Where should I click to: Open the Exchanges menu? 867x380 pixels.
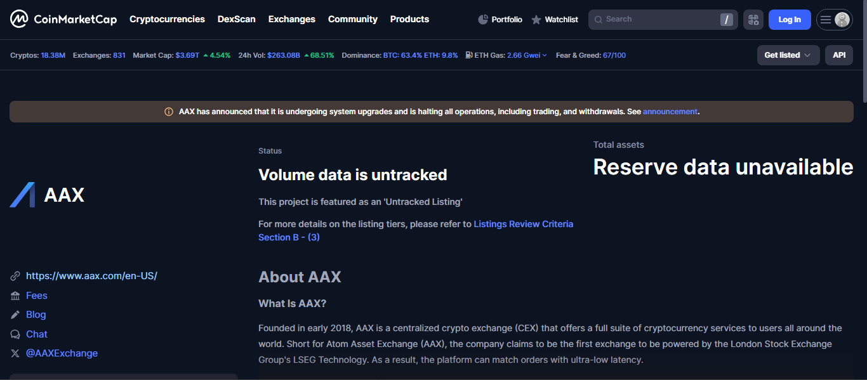point(292,19)
